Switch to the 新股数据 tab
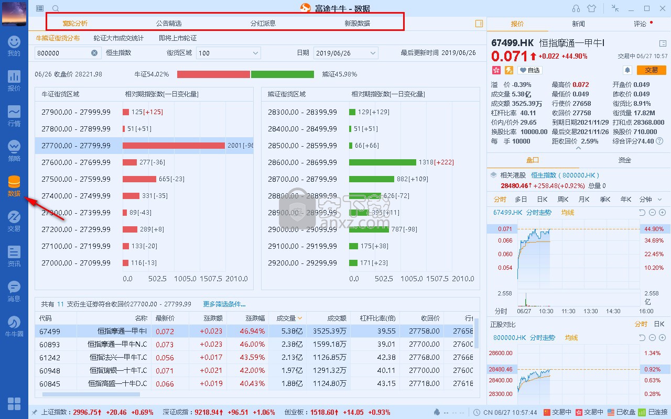The height and width of the screenshot is (419, 671). tap(357, 23)
